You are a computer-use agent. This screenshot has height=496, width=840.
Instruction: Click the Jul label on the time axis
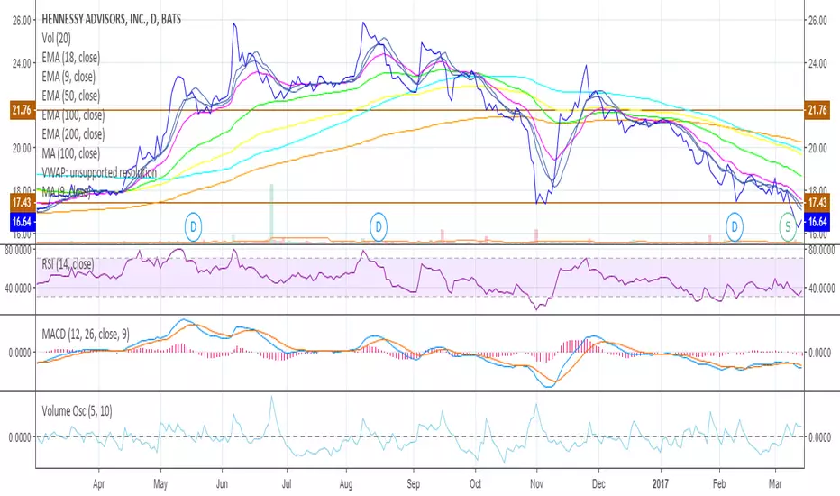coord(287,483)
